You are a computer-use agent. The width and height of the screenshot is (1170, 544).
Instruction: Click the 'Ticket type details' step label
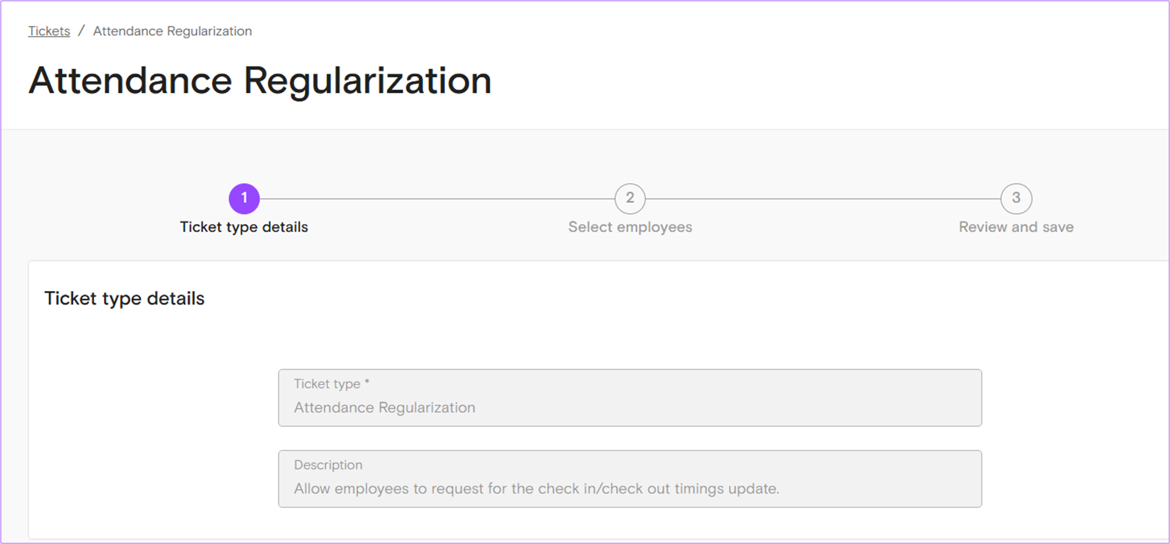244,227
